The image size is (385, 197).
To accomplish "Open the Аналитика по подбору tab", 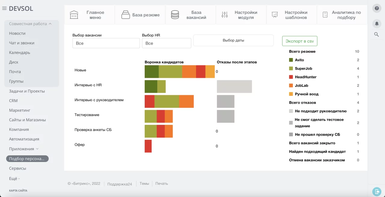I will tap(342, 15).
